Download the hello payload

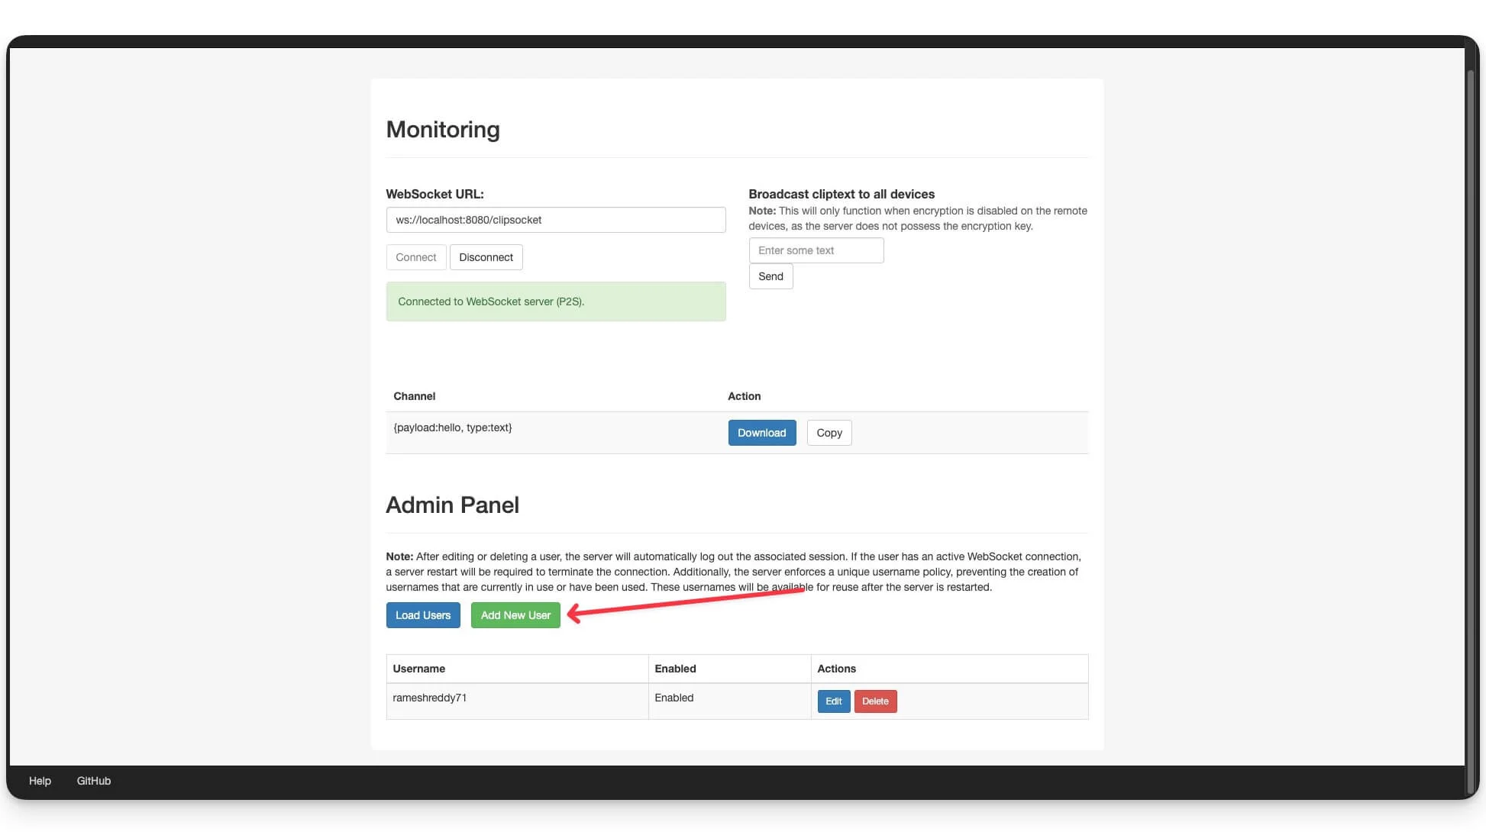click(x=761, y=433)
